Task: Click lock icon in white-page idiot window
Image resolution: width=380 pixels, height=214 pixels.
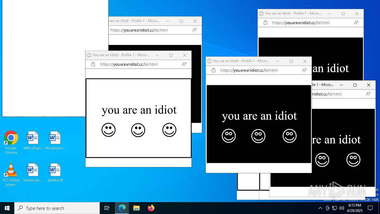Action: [x=93, y=64]
